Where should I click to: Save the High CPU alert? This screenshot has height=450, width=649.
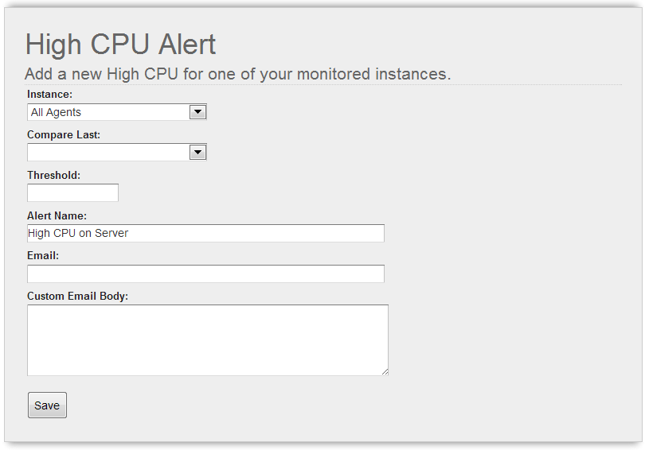tap(47, 405)
